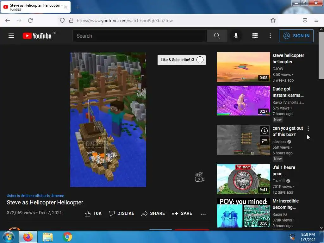Click the 'steve helicopter helicopter' title
Screen dimensions: 324x243
[288, 59]
